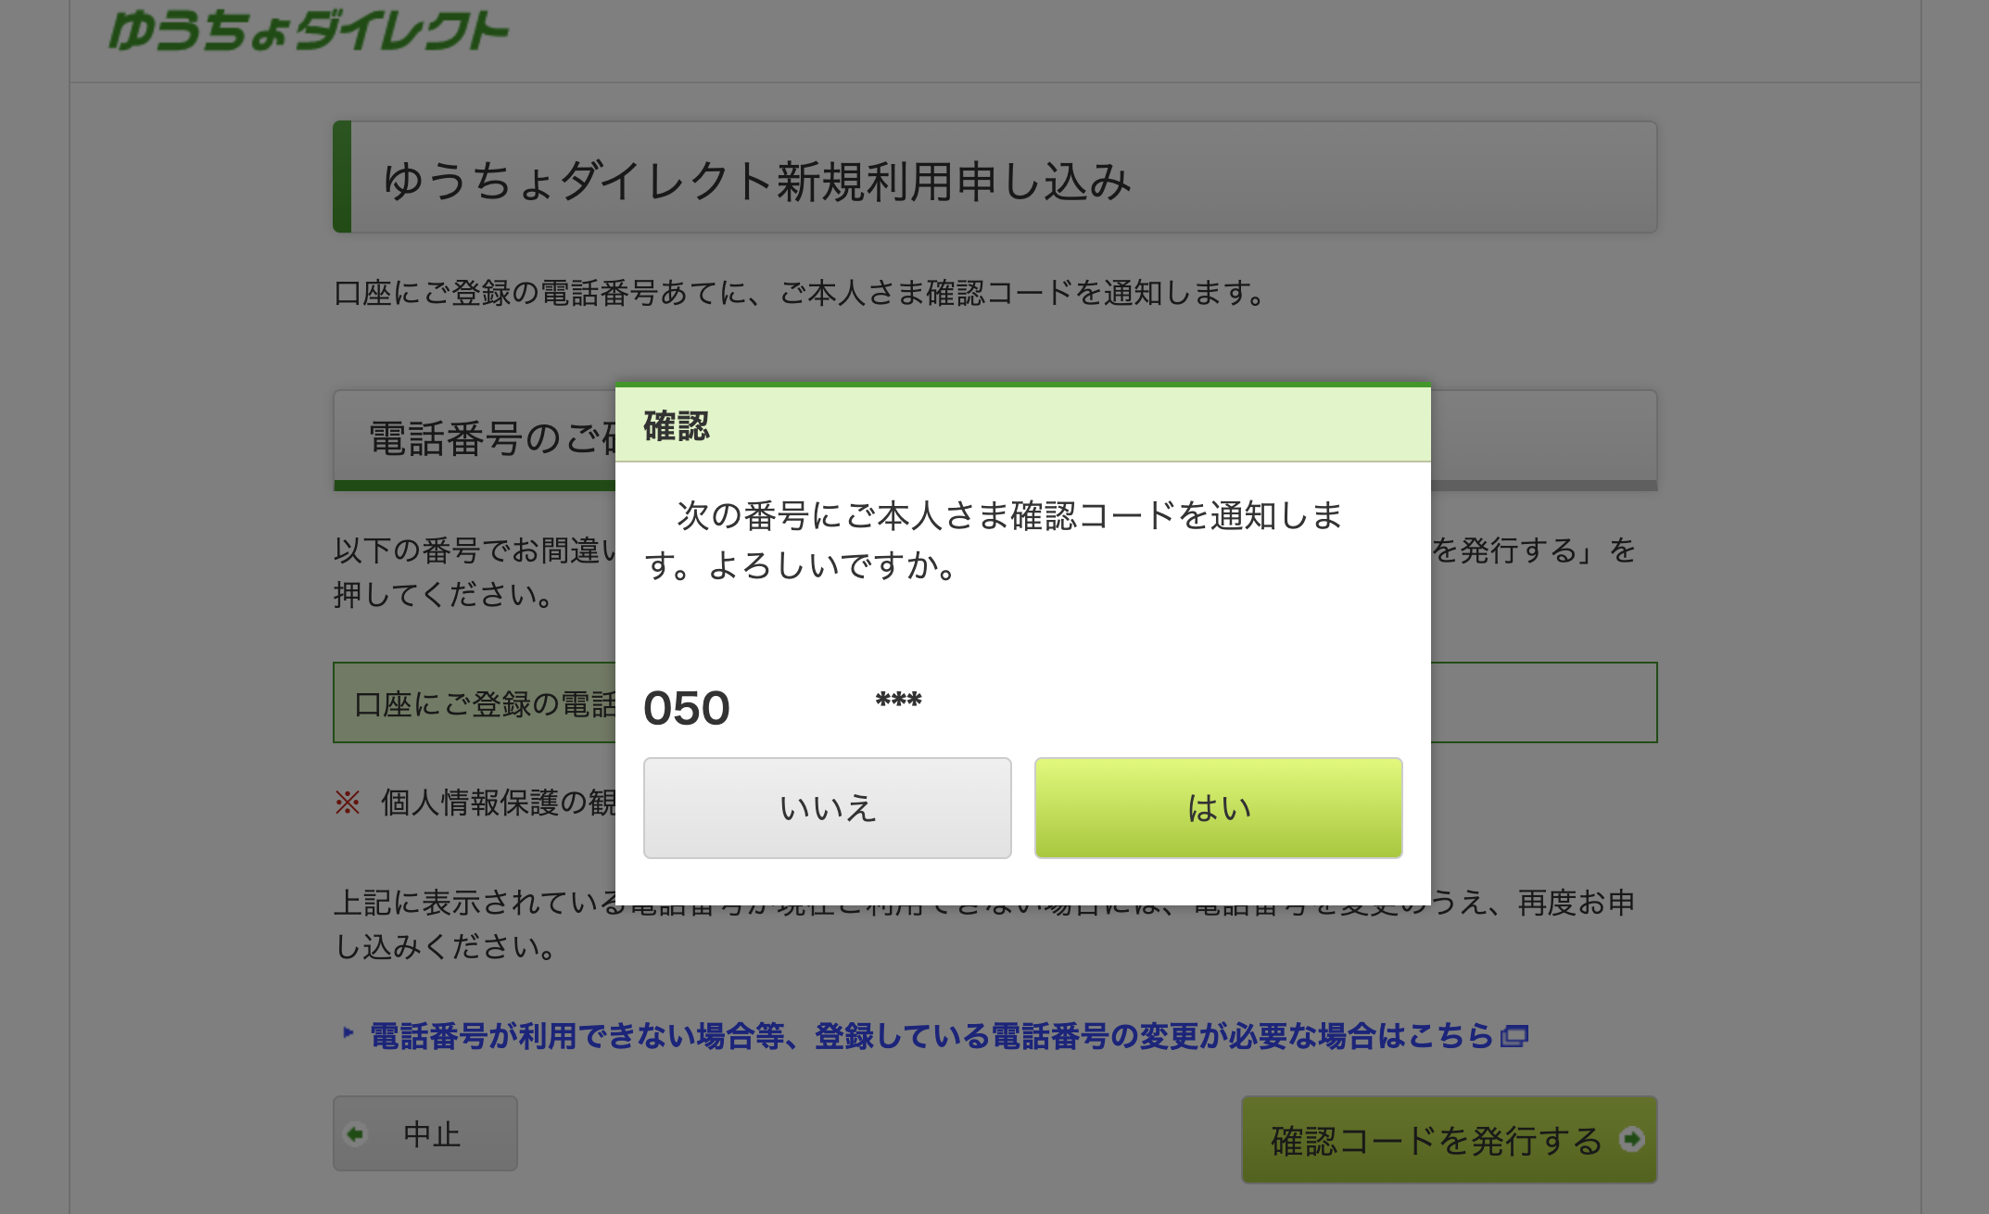This screenshot has width=1989, height=1214.
Task: Click the intro text 口座にご登録の電話番号あてに
Action: 801,294
